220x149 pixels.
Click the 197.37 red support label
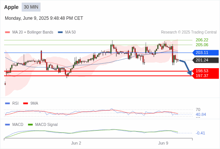(202, 76)
